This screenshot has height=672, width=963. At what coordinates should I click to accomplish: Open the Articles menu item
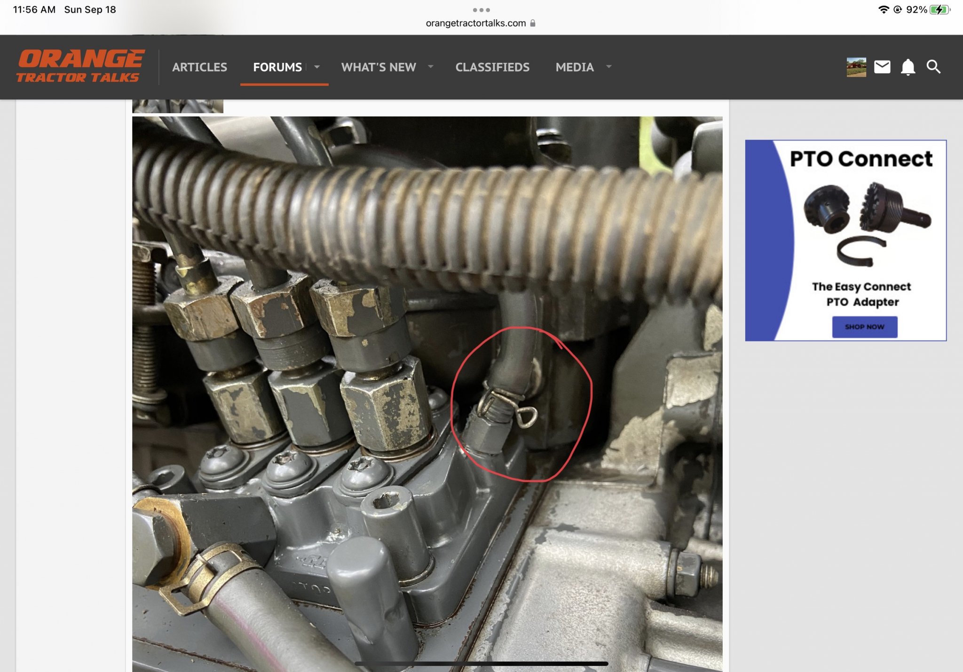click(199, 67)
